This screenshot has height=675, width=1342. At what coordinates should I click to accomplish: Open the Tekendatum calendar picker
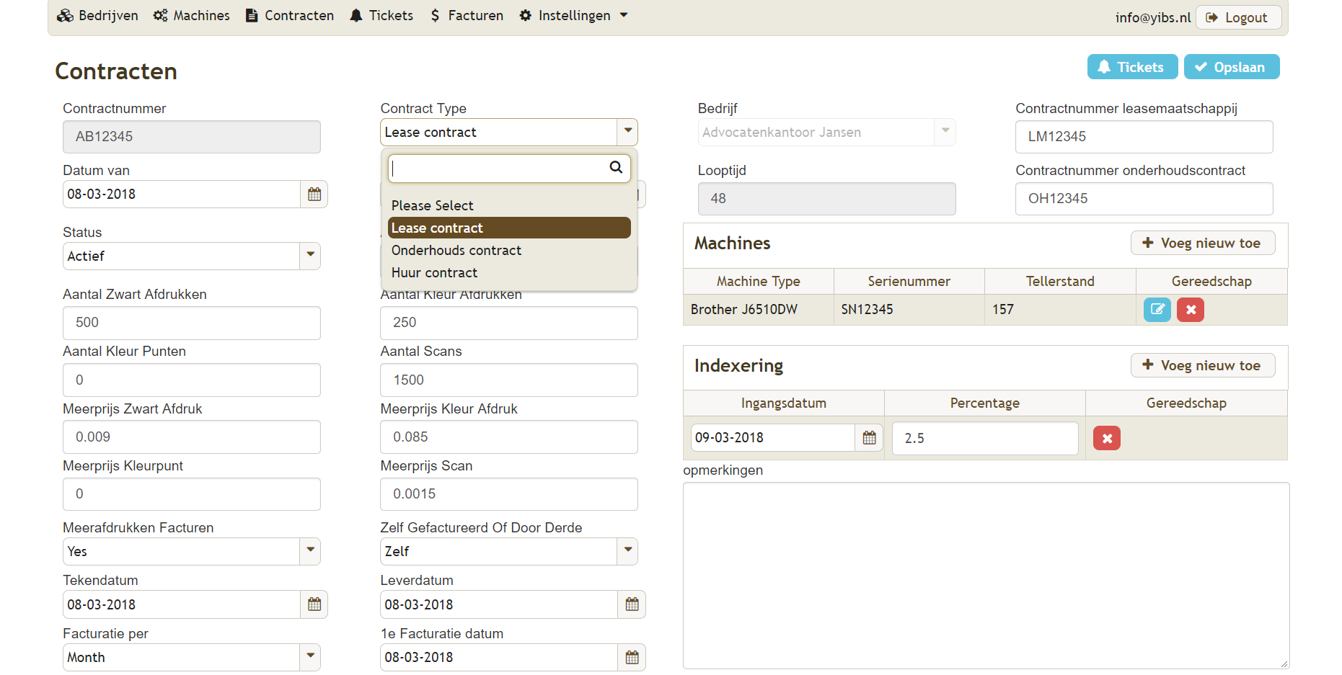314,604
